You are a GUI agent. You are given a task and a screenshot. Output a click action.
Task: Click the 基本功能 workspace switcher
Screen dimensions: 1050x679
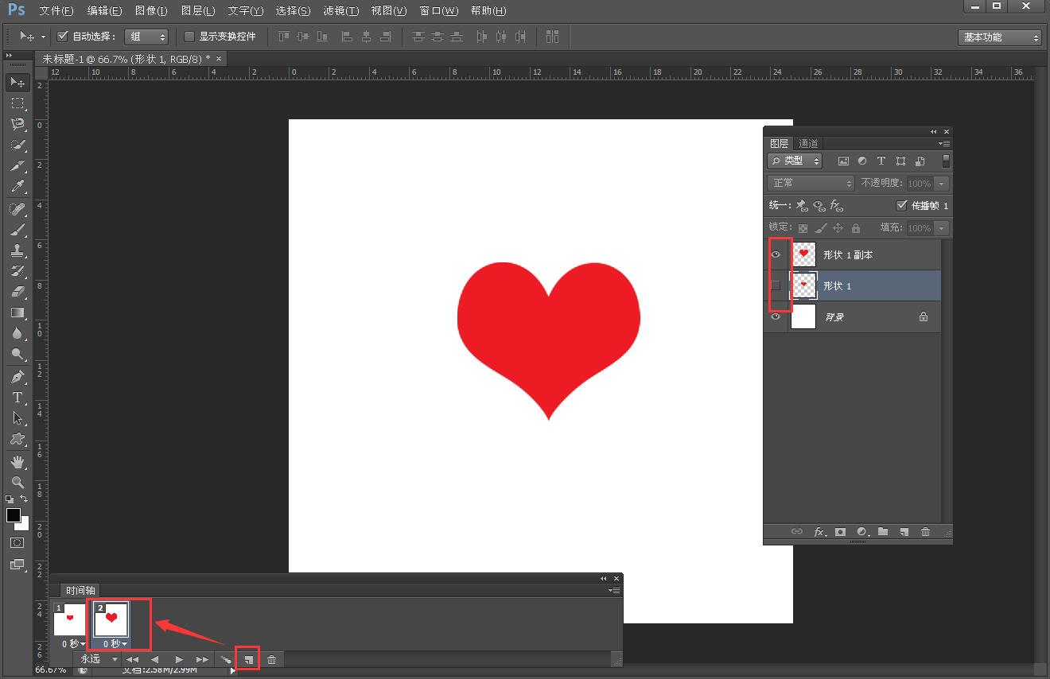pyautogui.click(x=999, y=37)
